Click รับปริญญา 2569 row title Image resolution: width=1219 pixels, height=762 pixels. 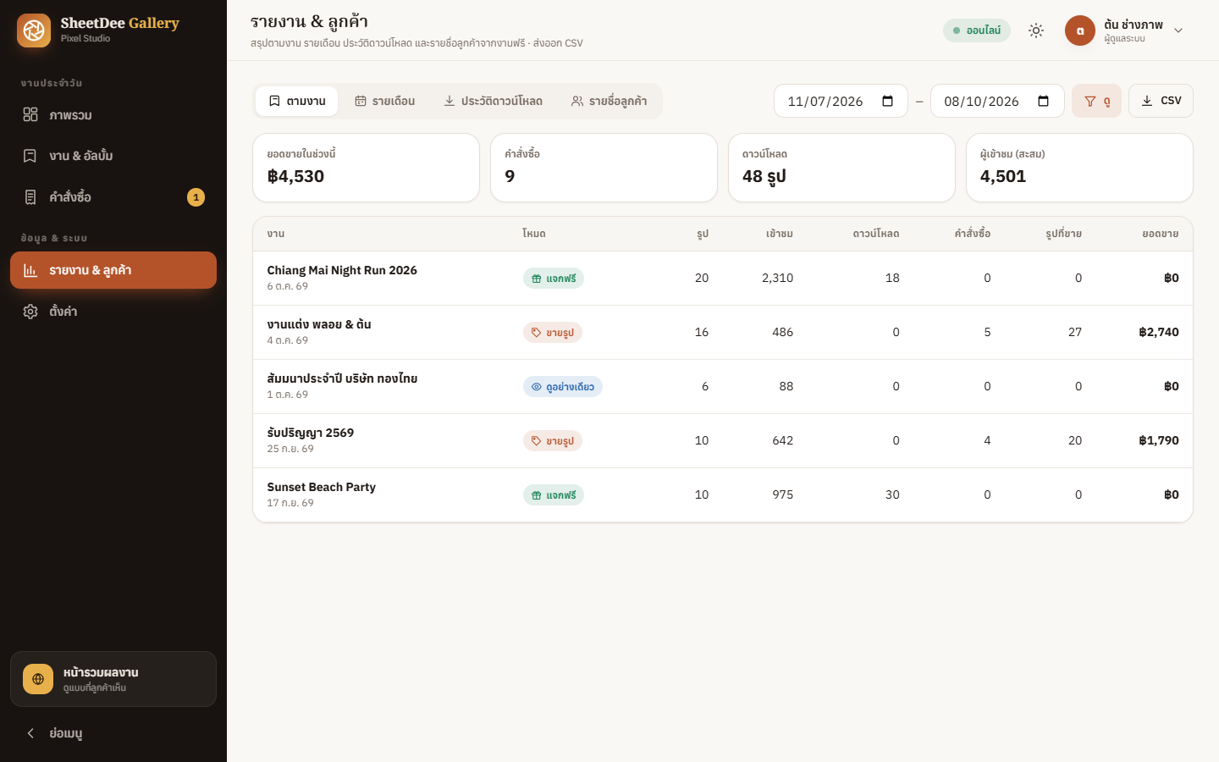tap(311, 433)
